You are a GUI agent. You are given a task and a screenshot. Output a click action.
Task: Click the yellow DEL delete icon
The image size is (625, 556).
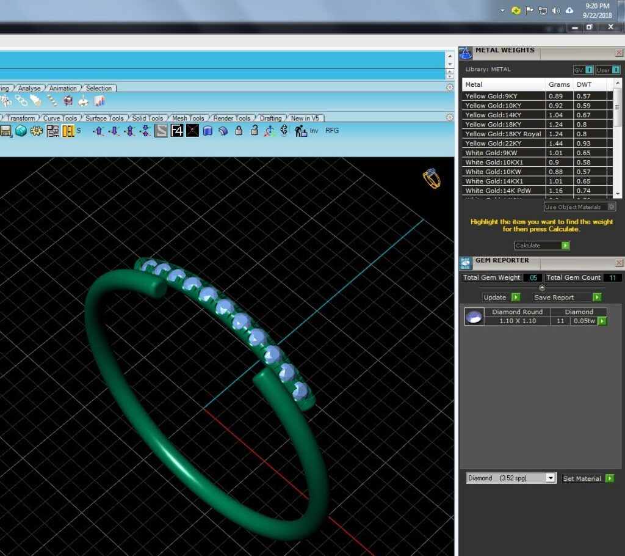68,131
